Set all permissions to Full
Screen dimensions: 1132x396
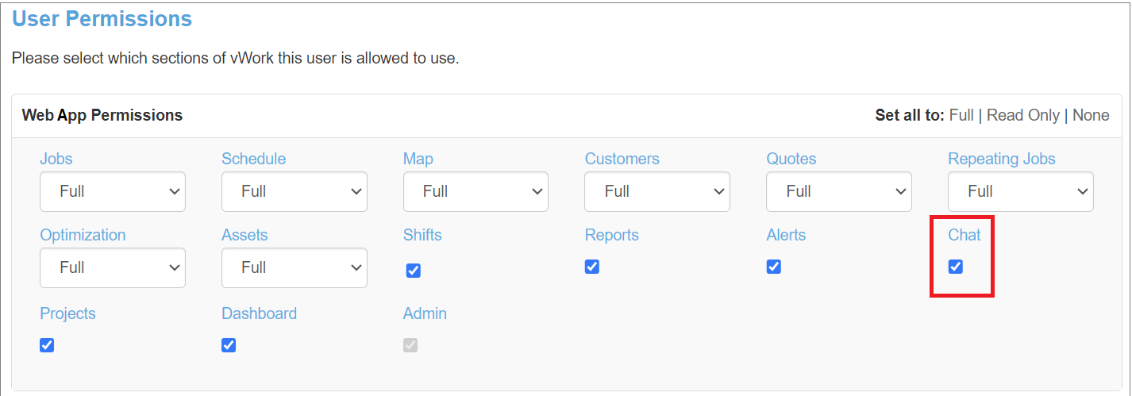click(x=961, y=115)
